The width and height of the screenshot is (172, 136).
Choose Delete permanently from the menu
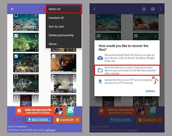[x=64, y=35]
